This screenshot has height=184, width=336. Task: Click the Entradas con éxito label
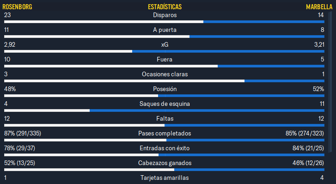click(x=165, y=148)
